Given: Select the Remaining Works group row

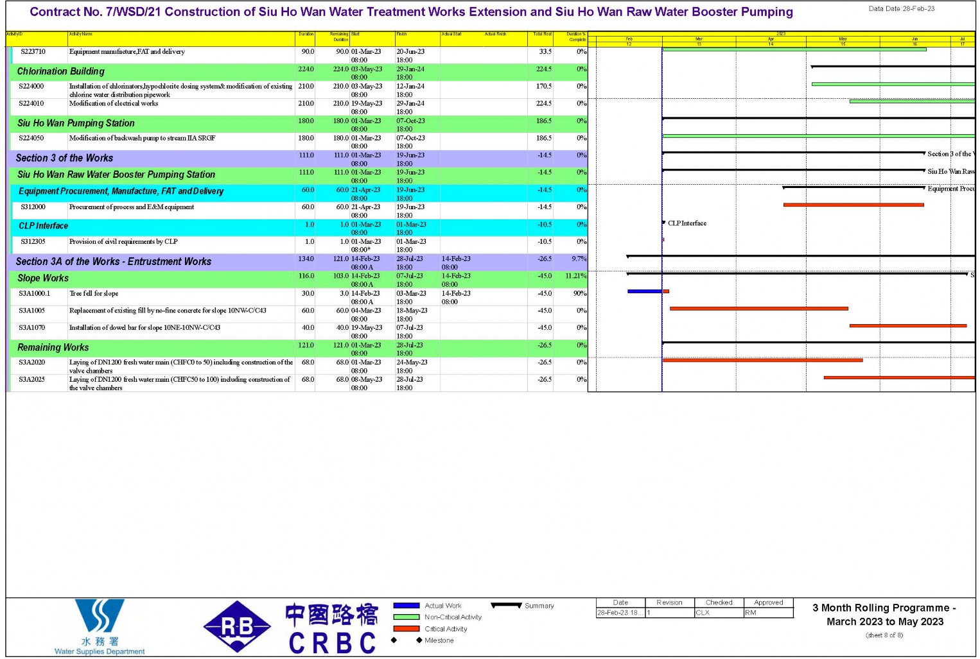Looking at the screenshot, I should 297,349.
